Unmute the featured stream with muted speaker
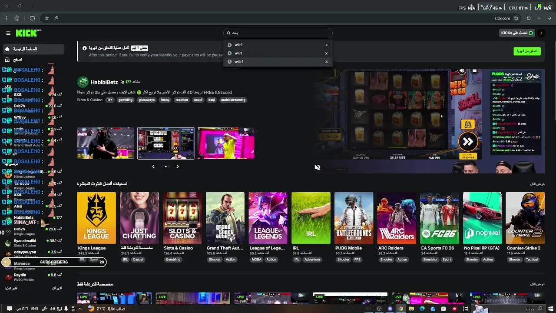The width and height of the screenshot is (556, 313). coord(318,167)
